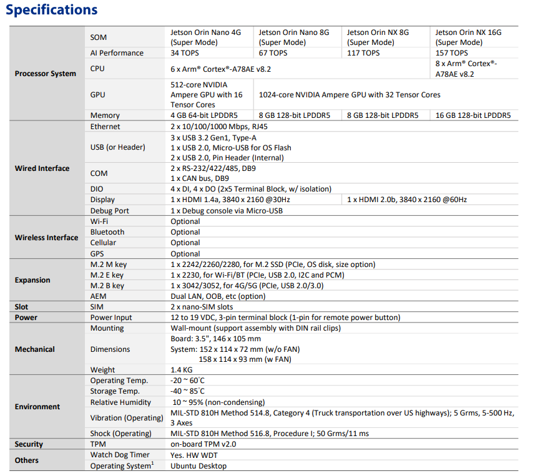Screen dimensions: 535x476
Task: Click the Power Input voltage specification
Action: 285,318
